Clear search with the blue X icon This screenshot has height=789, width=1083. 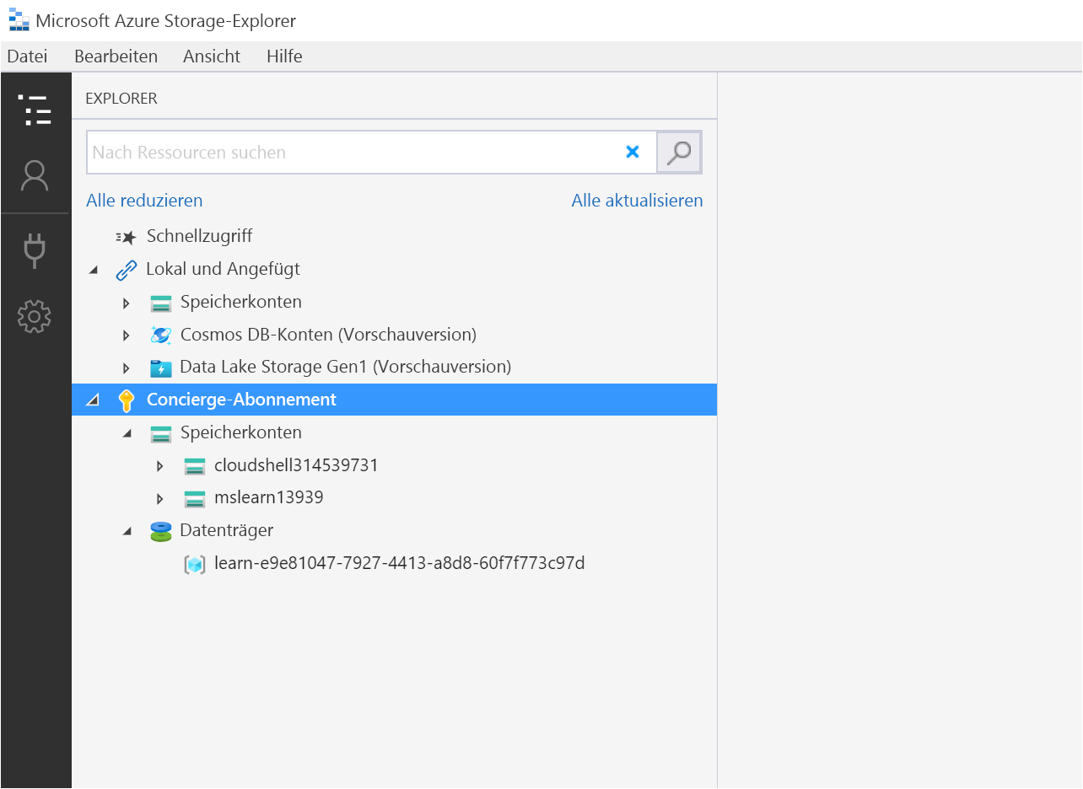coord(633,152)
